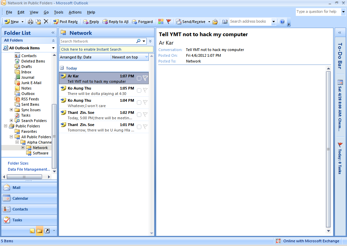The height and width of the screenshot is (246, 347).
Task: Select the Software public folder
Action: [x=41, y=153]
